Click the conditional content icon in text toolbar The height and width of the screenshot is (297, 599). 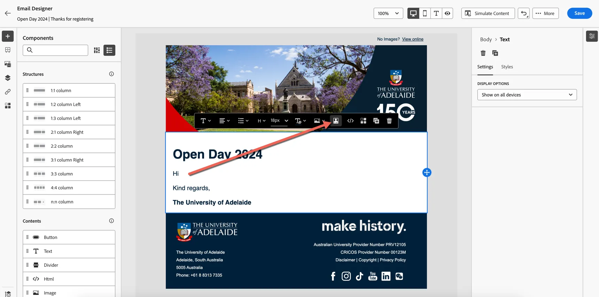pyautogui.click(x=363, y=121)
